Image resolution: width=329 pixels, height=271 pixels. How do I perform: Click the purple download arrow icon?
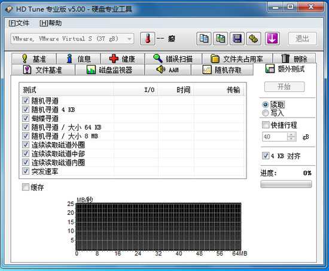pos(272,39)
